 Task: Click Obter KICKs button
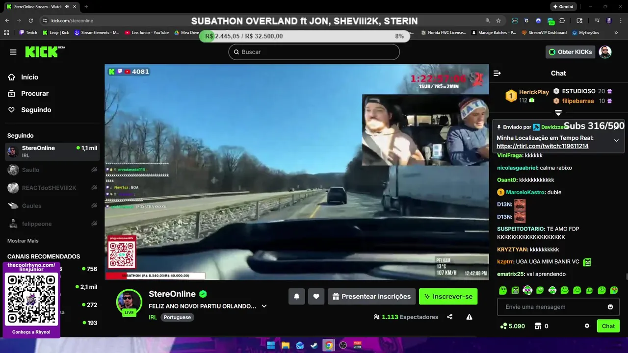tap(570, 52)
